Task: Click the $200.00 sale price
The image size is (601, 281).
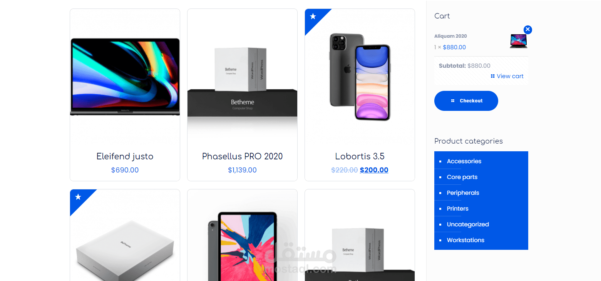Action: [x=374, y=170]
